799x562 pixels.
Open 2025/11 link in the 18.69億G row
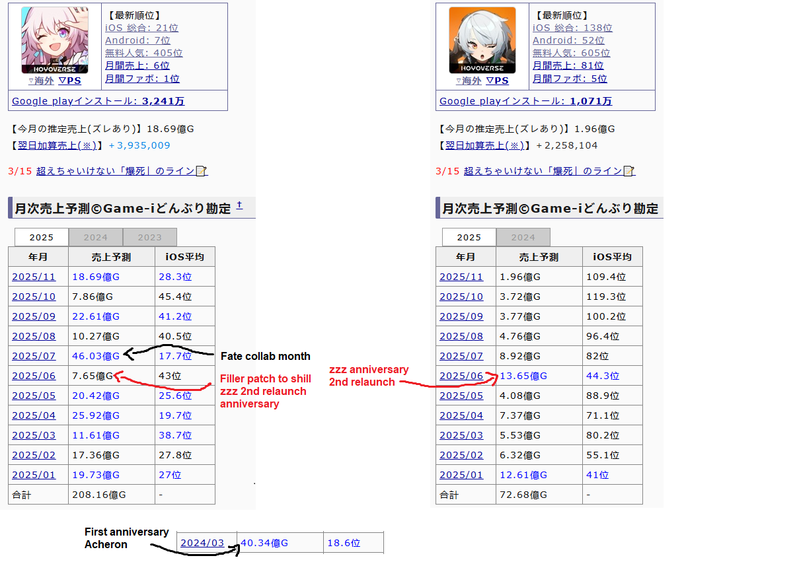34,277
